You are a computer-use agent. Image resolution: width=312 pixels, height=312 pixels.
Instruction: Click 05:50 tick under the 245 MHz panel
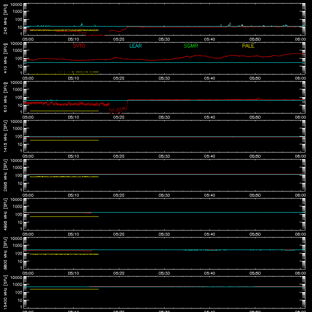(255, 39)
